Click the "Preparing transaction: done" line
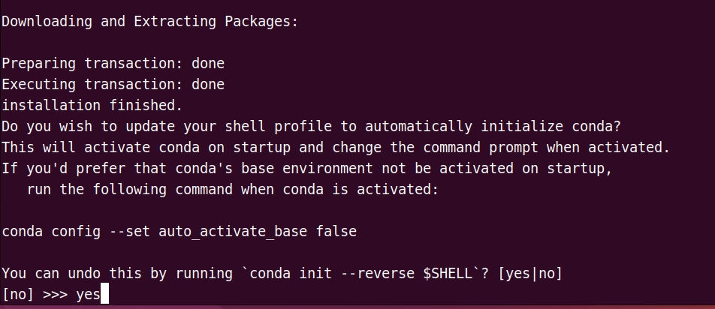715x309 pixels. pyautogui.click(x=113, y=63)
